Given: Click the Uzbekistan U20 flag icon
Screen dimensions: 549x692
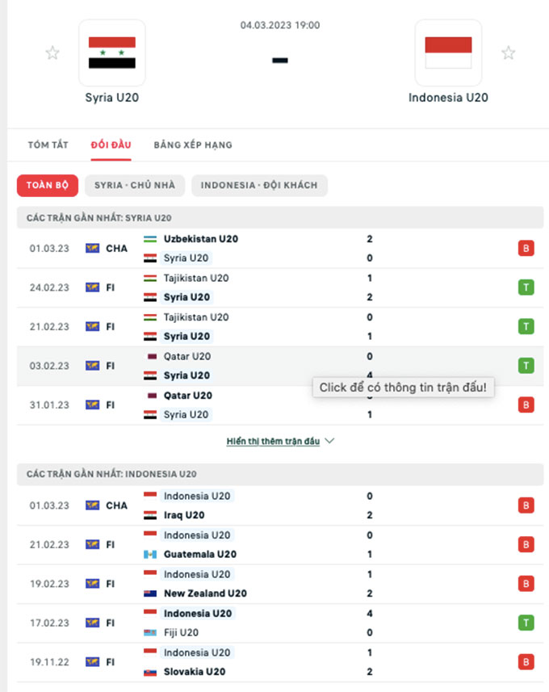Looking at the screenshot, I should [x=150, y=239].
